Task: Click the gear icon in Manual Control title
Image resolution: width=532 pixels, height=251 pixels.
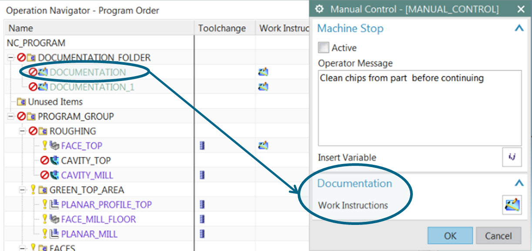Action: (x=320, y=9)
